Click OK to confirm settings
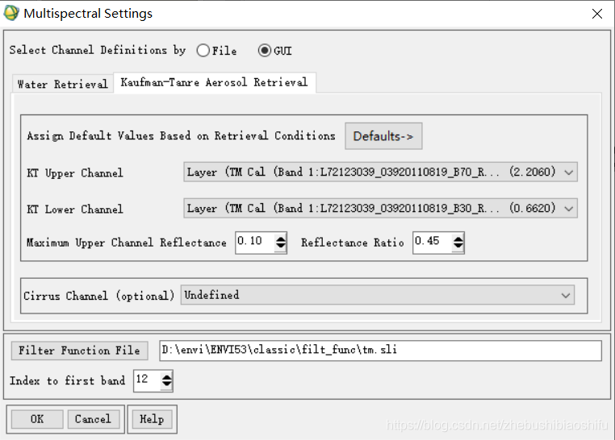 click(37, 419)
